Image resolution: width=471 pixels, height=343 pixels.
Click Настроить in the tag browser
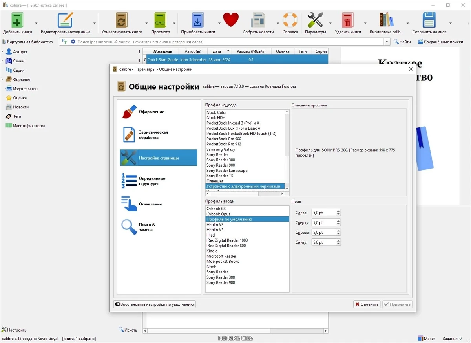14,330
